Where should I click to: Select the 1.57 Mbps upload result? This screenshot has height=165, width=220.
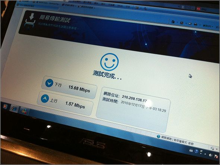pos(75,105)
